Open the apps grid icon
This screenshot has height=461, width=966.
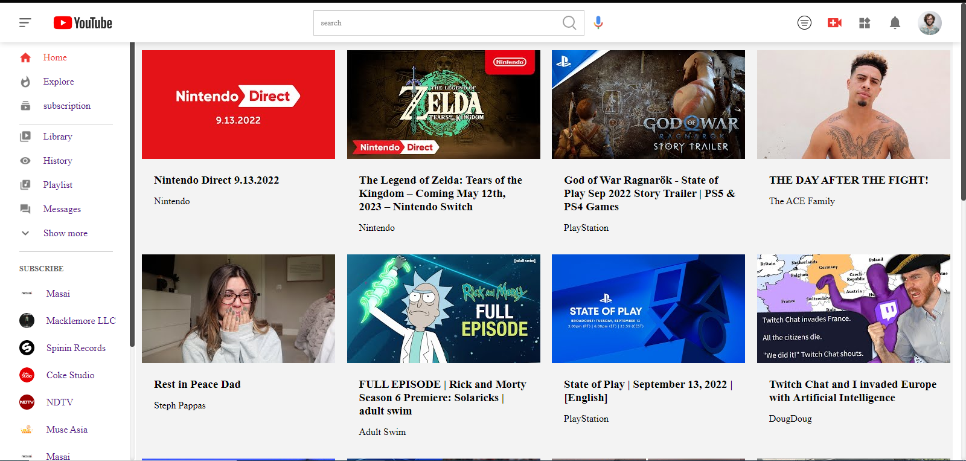pos(865,23)
